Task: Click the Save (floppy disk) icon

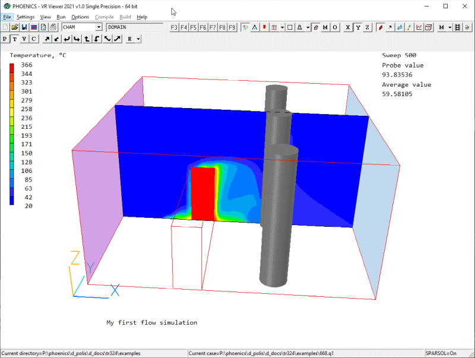Action: 24,27
